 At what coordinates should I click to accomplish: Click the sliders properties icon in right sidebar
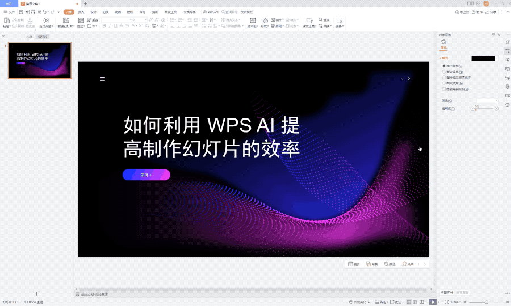tap(508, 51)
